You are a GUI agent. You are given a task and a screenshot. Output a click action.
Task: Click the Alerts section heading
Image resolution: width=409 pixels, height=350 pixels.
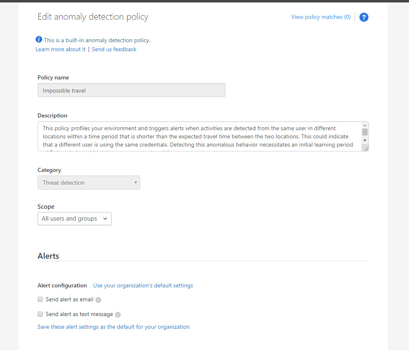point(48,256)
